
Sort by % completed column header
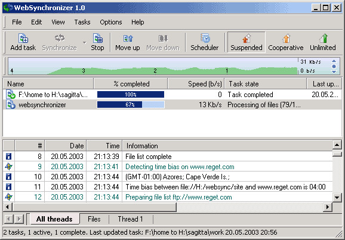[x=131, y=84]
